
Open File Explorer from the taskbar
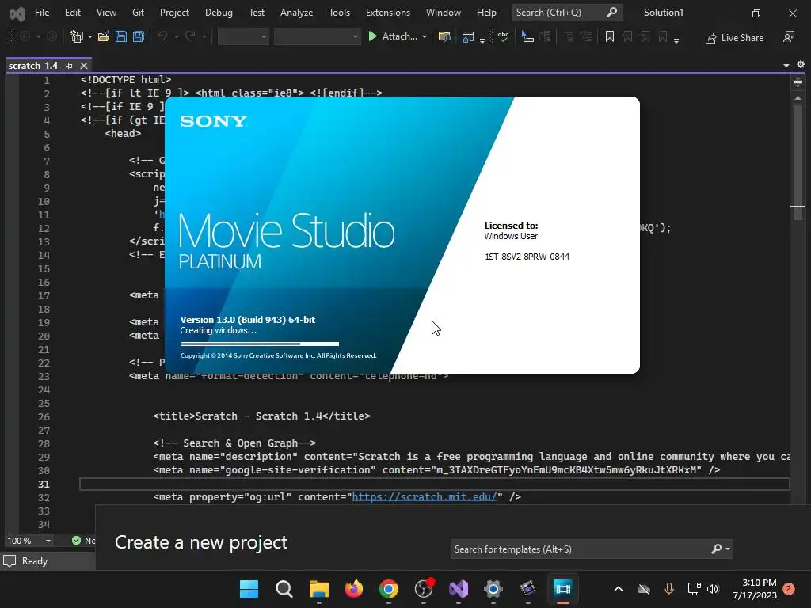318,589
